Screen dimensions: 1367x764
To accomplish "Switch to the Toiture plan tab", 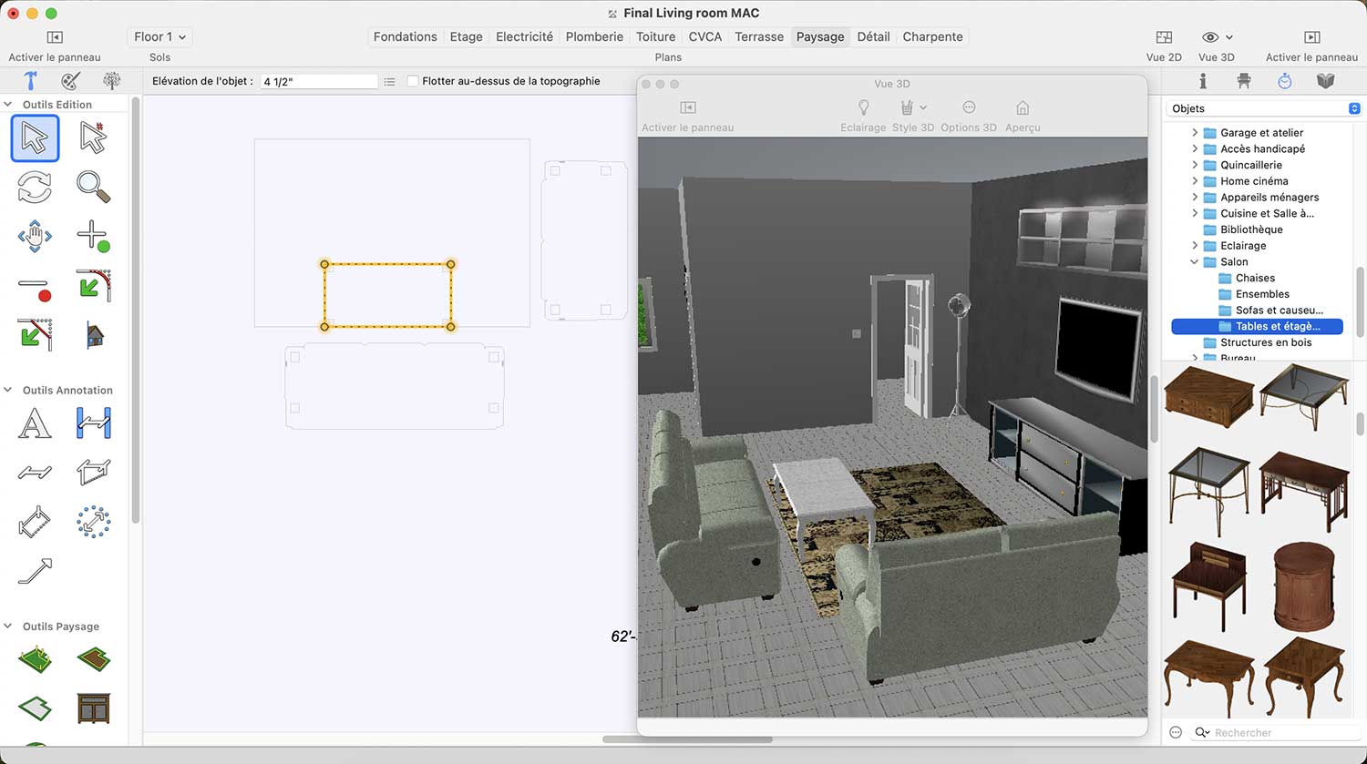I will pyautogui.click(x=655, y=36).
